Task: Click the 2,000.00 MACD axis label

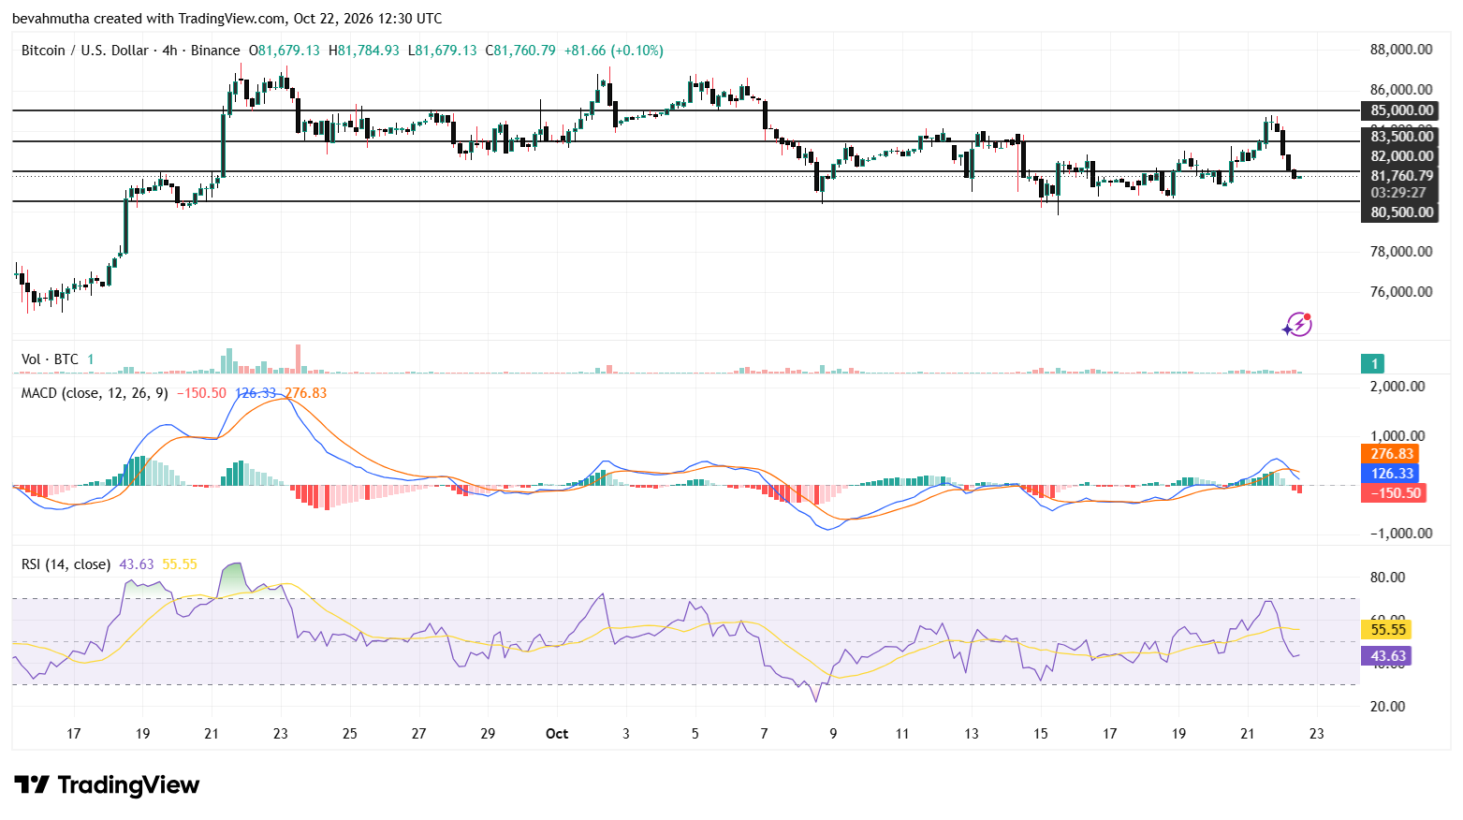Action: [x=1397, y=387]
